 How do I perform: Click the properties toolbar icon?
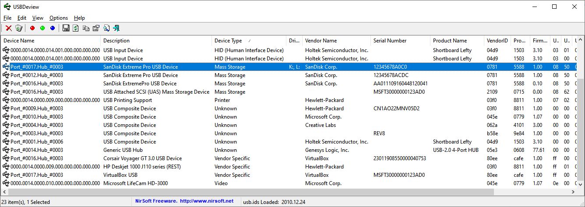point(96,28)
